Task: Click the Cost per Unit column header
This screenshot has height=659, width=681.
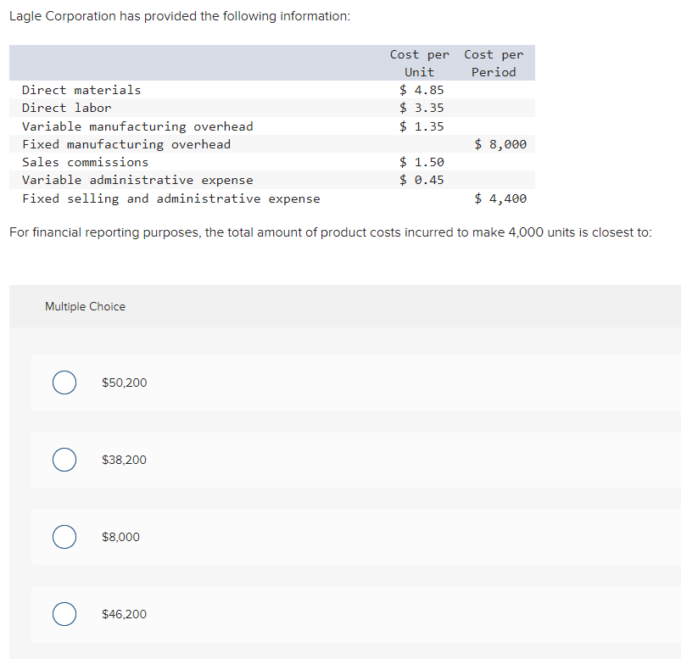Action: tap(419, 63)
